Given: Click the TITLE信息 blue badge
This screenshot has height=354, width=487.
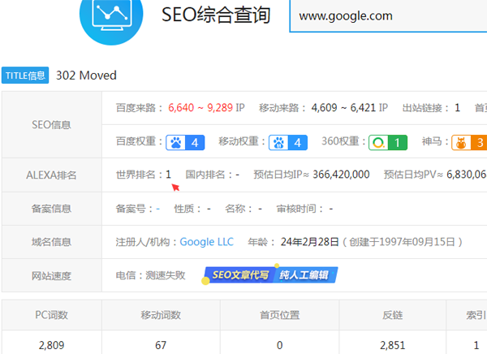Looking at the screenshot, I should point(25,76).
